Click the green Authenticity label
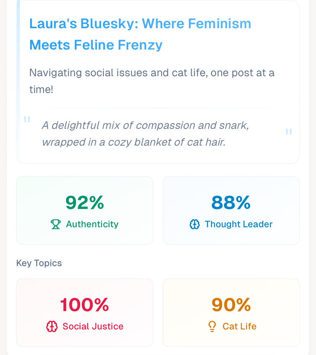Image resolution: width=316 pixels, height=355 pixels. coord(92,224)
